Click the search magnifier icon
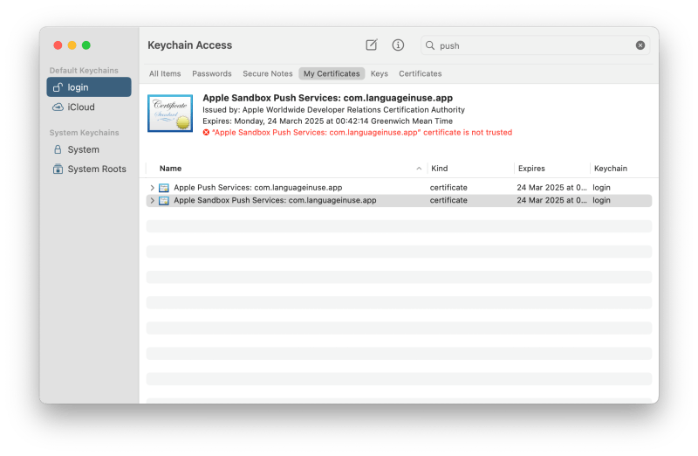Image resolution: width=698 pixels, height=456 pixels. 430,45
